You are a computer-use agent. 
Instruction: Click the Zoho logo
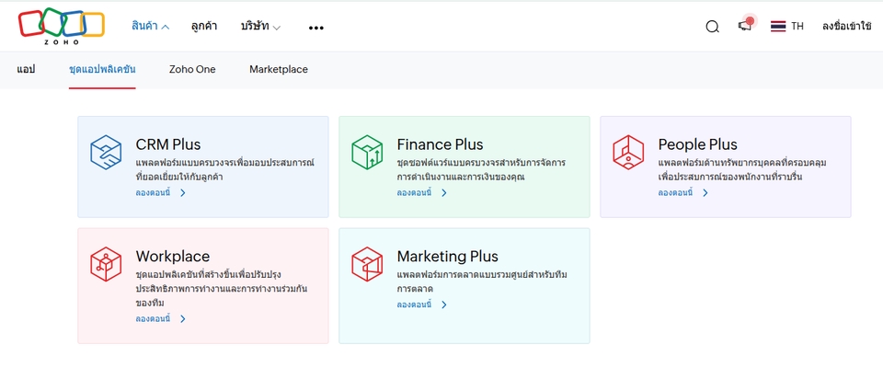click(x=62, y=27)
